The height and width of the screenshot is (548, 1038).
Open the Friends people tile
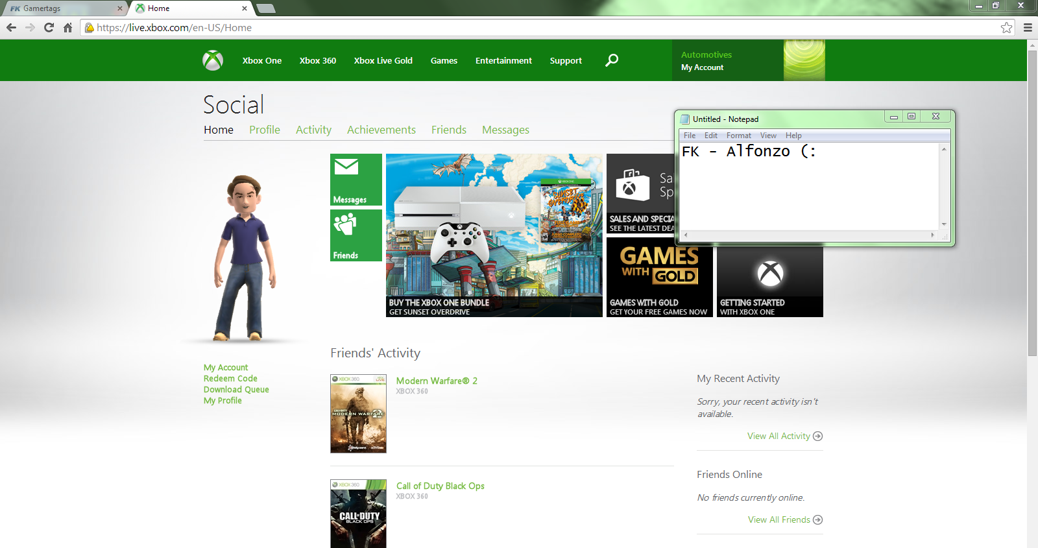[x=356, y=235]
